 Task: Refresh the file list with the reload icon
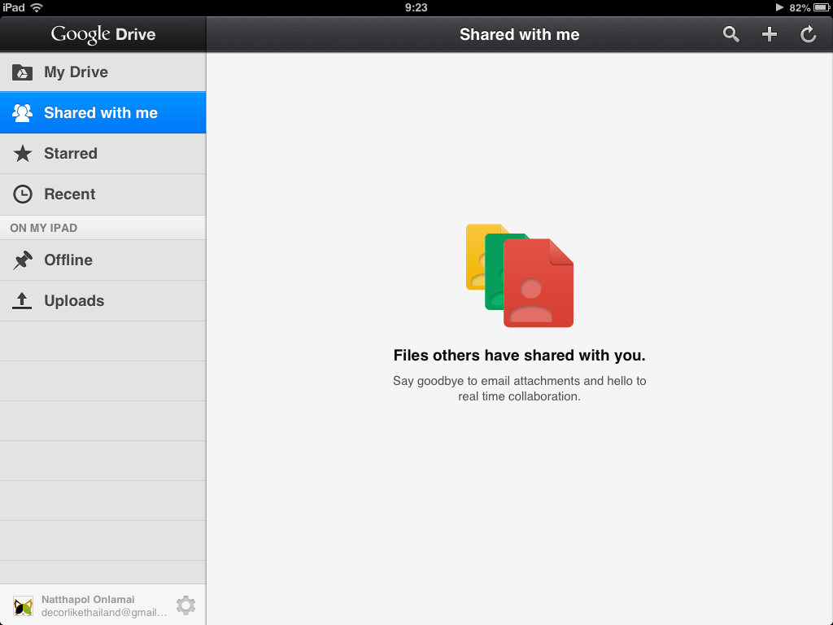click(x=808, y=34)
